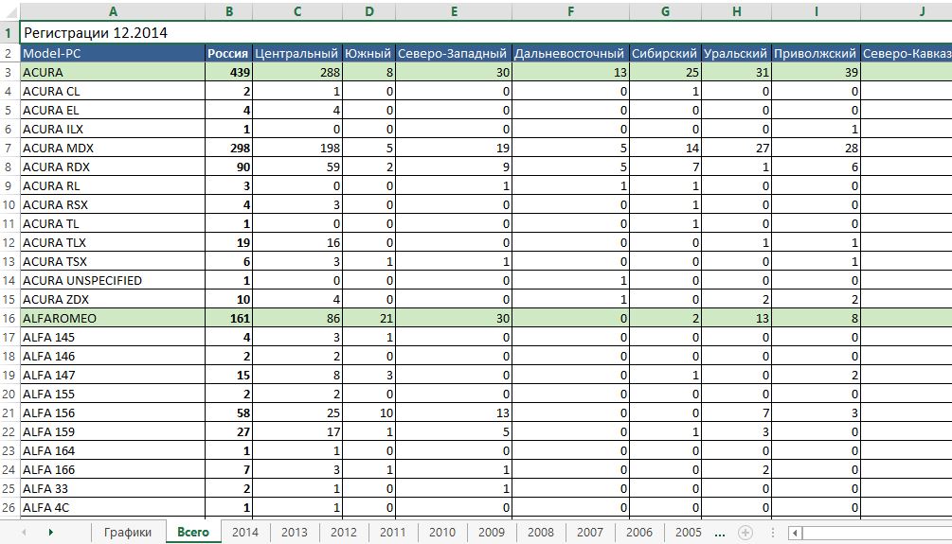Select the Всего sheet tab
This screenshot has height=544, width=952.
pos(193,533)
